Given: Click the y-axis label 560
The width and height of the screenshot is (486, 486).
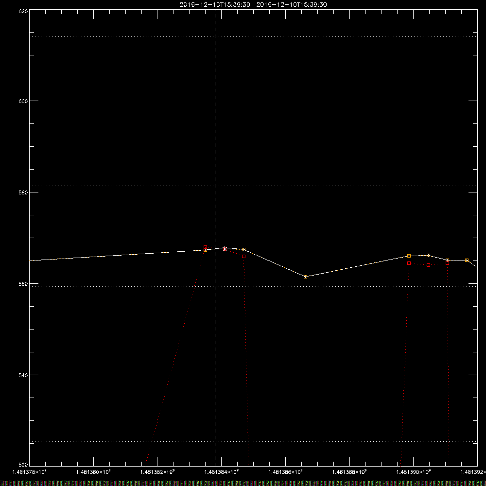Looking at the screenshot, I should click(x=23, y=284).
